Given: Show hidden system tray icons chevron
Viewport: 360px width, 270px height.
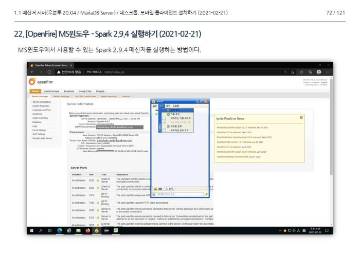Looking at the screenshot, I should click(x=280, y=230).
